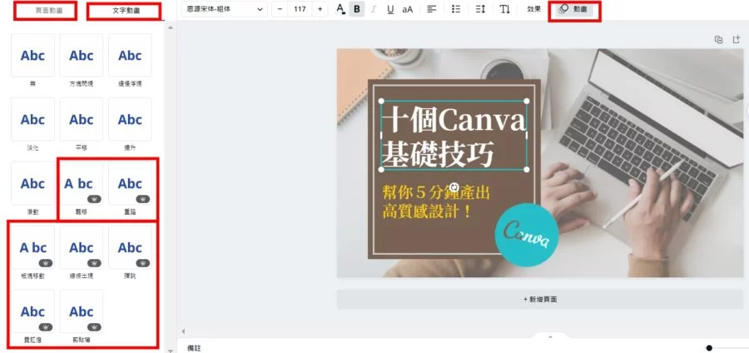
Task: Choose the 彈跳 pop animation preset
Action: [x=130, y=247]
